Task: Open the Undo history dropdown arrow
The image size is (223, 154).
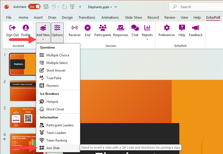Action: 58,7
